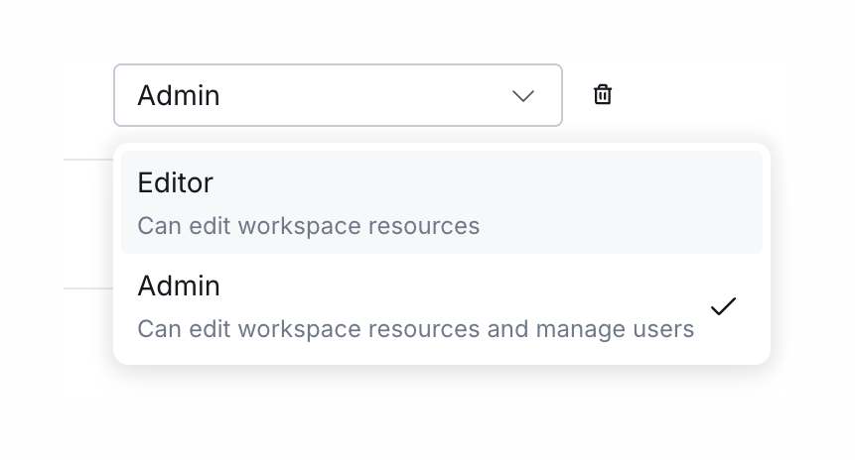This screenshot has height=460, width=855.
Task: Click the checkmark beside the Admin option
Action: point(723,306)
